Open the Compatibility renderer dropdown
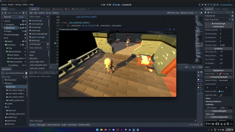The image size is (235, 132). (x=227, y=5)
